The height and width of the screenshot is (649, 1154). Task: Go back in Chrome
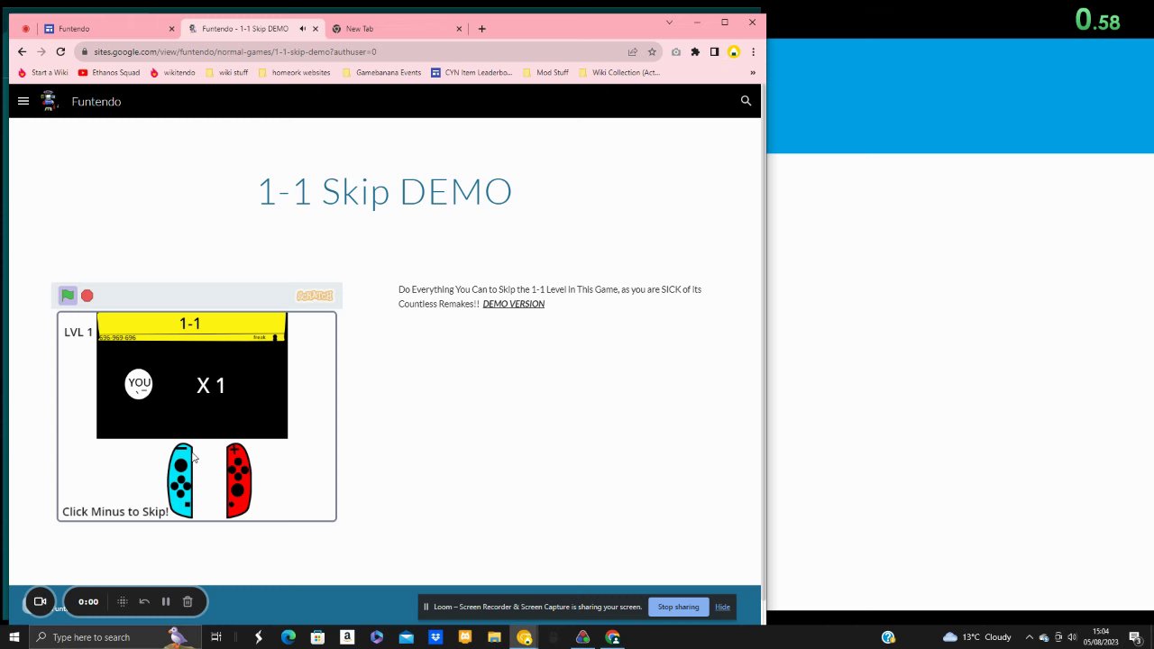click(22, 51)
